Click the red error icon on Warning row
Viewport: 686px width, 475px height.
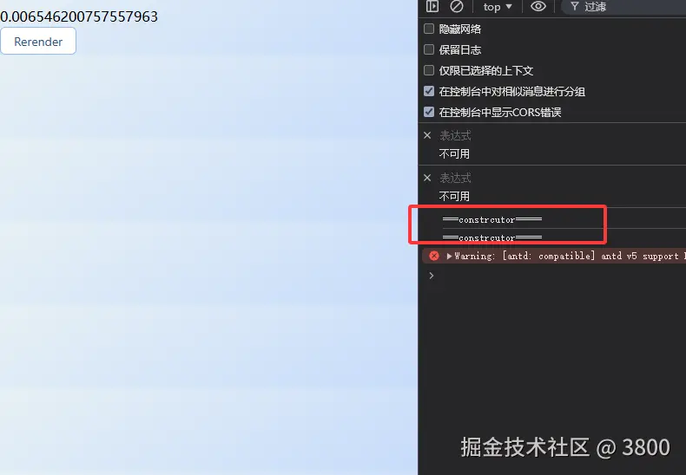pyautogui.click(x=433, y=256)
